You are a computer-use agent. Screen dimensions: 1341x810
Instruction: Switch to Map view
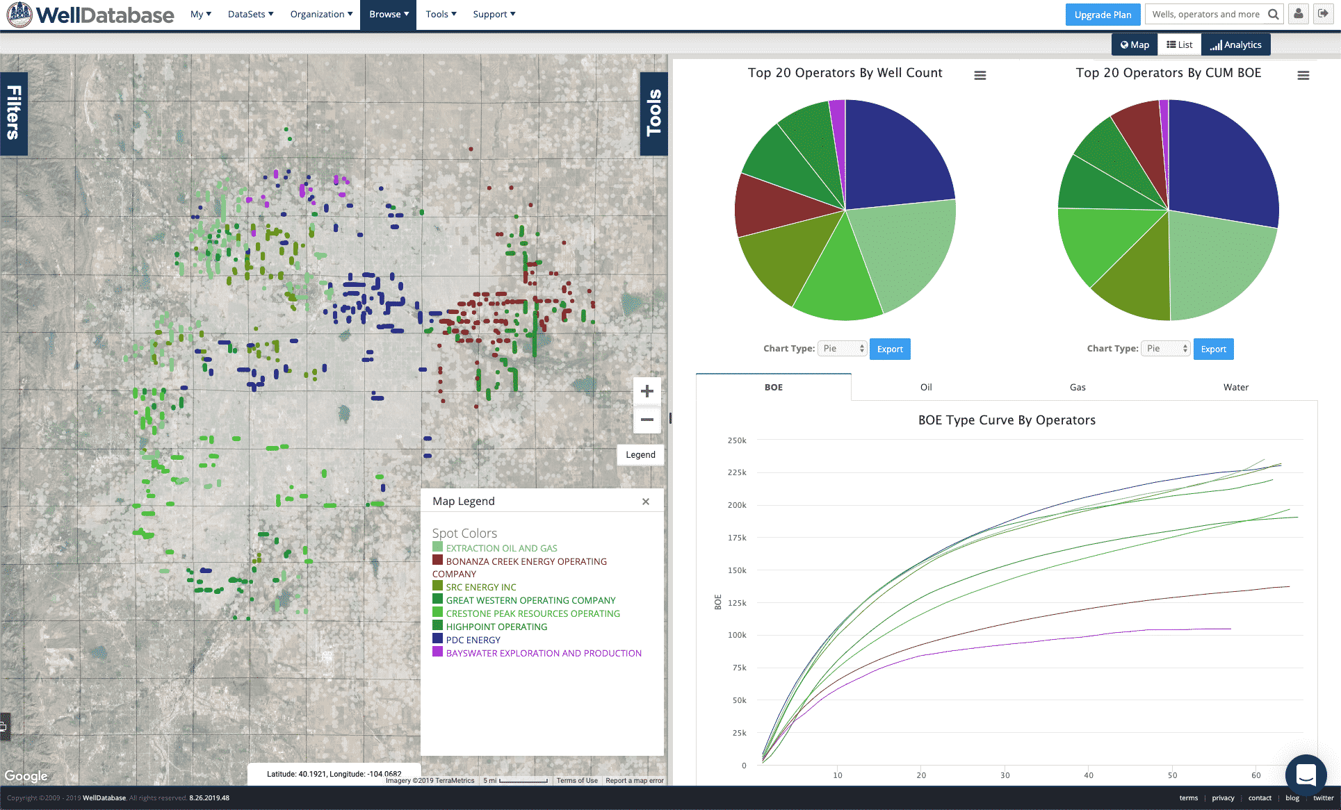[x=1135, y=45]
